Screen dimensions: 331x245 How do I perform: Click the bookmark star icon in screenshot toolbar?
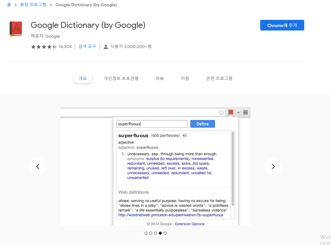(x=222, y=113)
